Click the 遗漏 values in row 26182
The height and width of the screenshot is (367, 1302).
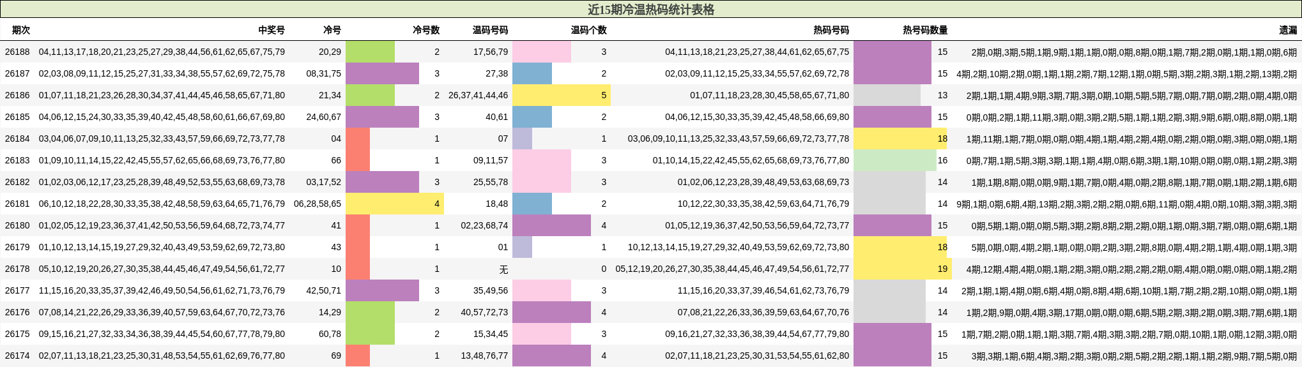pos(1135,182)
